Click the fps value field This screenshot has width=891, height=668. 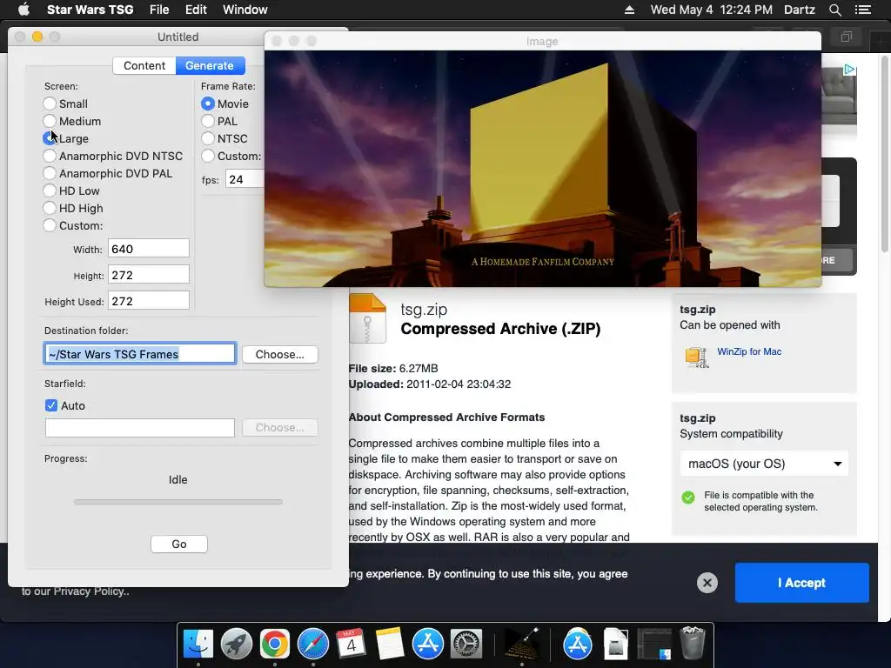[x=245, y=179]
